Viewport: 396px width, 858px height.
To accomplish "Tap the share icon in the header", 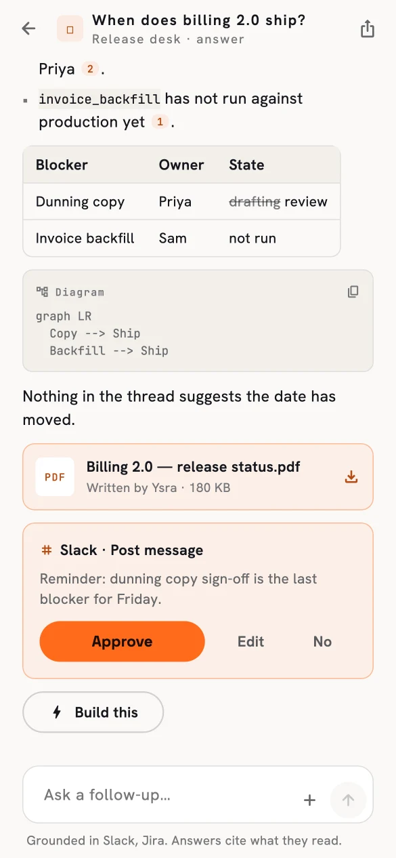I will pyautogui.click(x=367, y=28).
